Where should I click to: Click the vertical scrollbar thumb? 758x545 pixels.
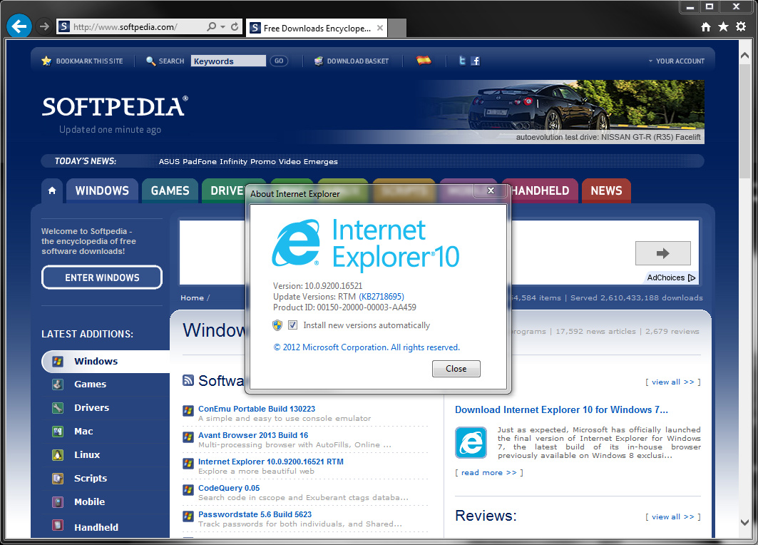[744, 120]
